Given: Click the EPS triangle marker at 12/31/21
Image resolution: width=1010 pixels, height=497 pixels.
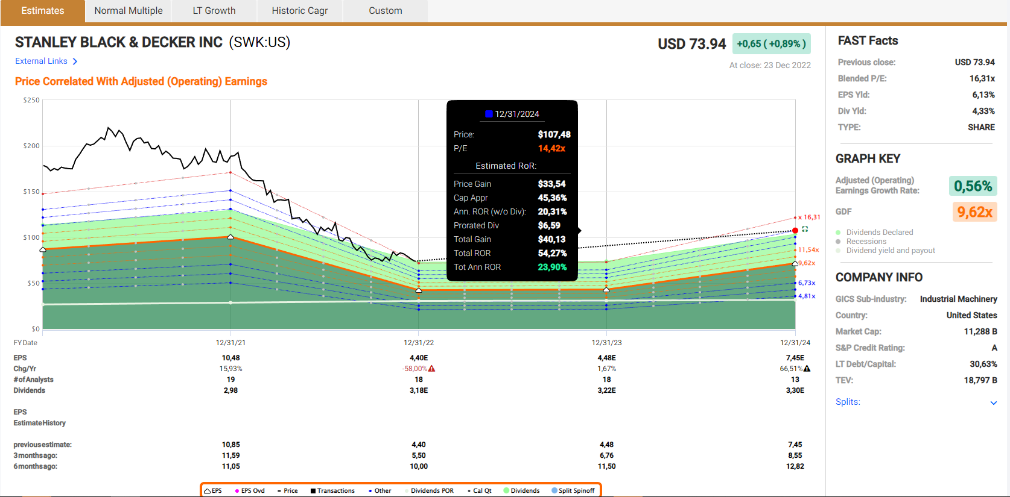Looking at the screenshot, I should (x=230, y=237).
